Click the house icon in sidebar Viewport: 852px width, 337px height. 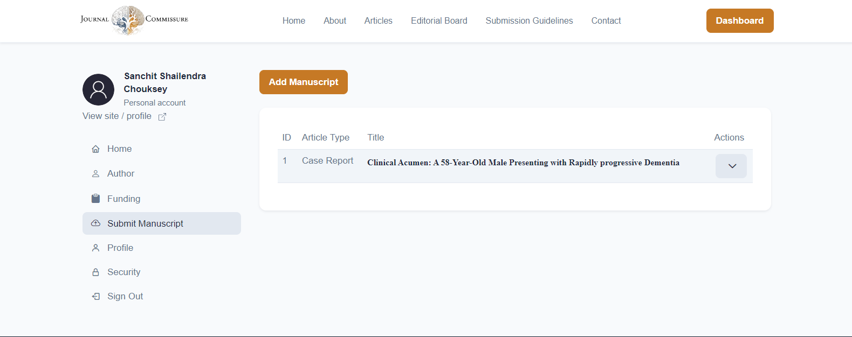coord(95,149)
